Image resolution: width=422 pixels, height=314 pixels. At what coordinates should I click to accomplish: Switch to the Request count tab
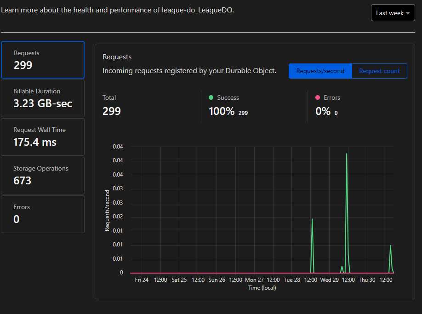[x=379, y=71]
